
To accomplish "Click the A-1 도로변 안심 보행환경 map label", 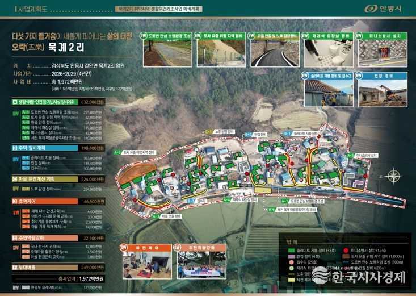I will tap(302, 201).
